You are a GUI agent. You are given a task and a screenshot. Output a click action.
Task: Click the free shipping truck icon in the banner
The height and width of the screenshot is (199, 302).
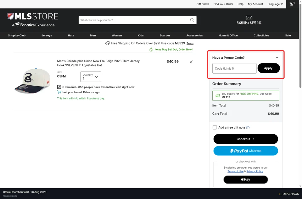click(107, 43)
